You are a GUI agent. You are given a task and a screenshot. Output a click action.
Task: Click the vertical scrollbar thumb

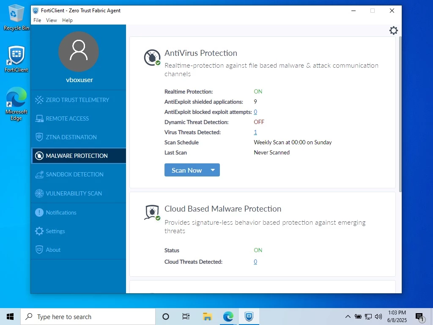coord(400,114)
